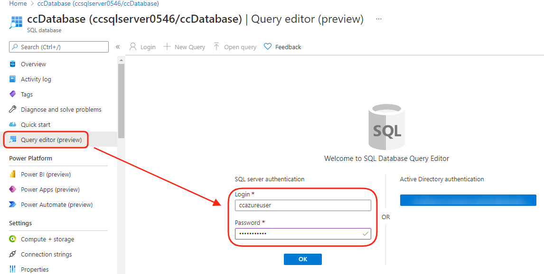Viewport: 544px width, 274px height.
Task: Click the Feedback button
Action: (282, 47)
